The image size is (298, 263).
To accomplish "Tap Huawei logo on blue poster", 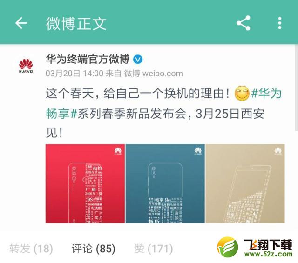I will point(198,151).
